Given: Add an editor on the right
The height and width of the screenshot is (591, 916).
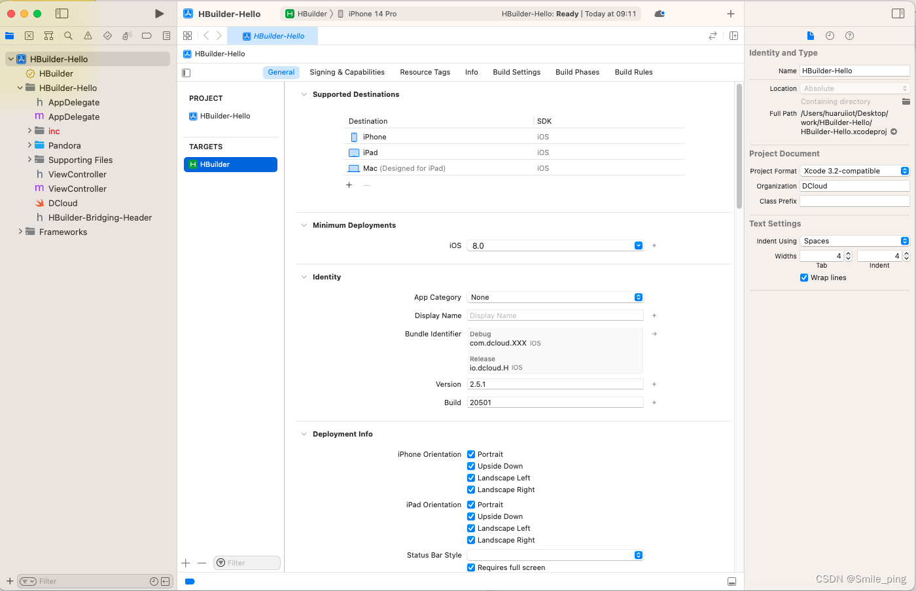Looking at the screenshot, I should (x=733, y=36).
